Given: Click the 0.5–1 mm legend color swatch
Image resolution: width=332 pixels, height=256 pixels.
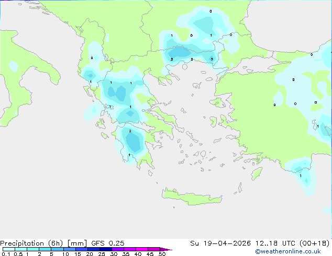Looking at the screenshot, I should click(x=21, y=249).
